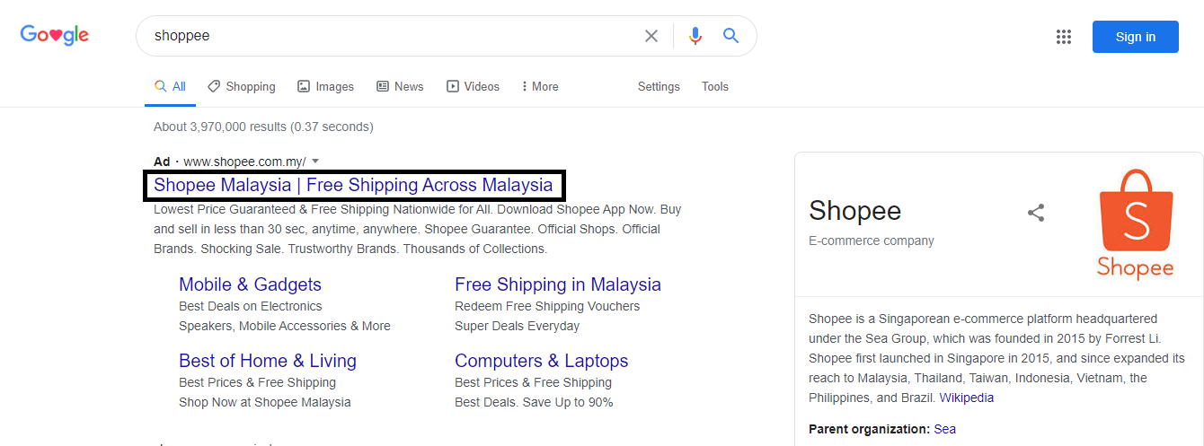Select the All tab
Image resolution: width=1204 pixels, height=446 pixels.
coord(170,87)
